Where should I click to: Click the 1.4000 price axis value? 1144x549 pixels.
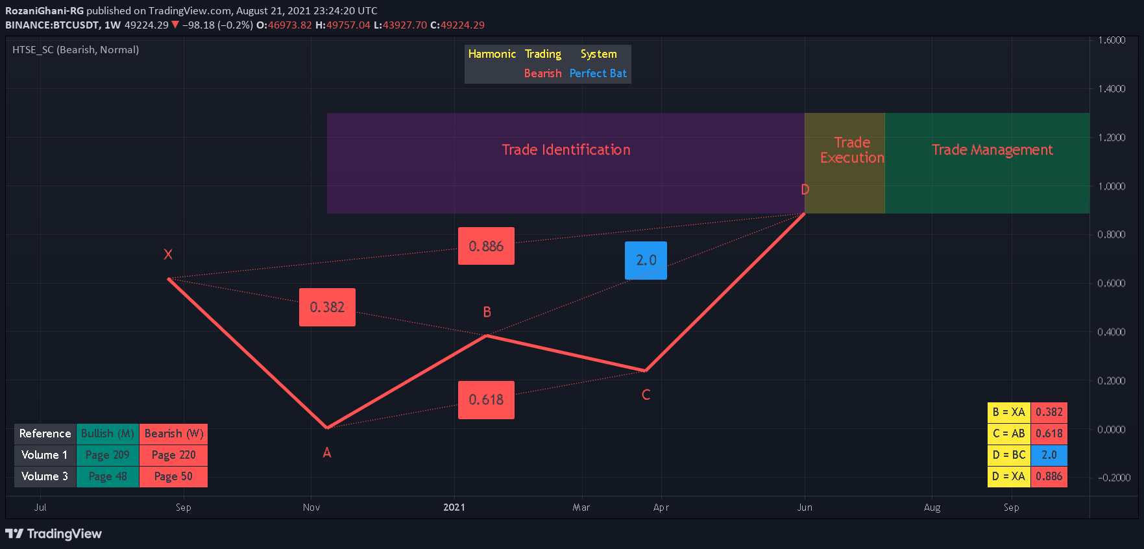(x=1112, y=89)
